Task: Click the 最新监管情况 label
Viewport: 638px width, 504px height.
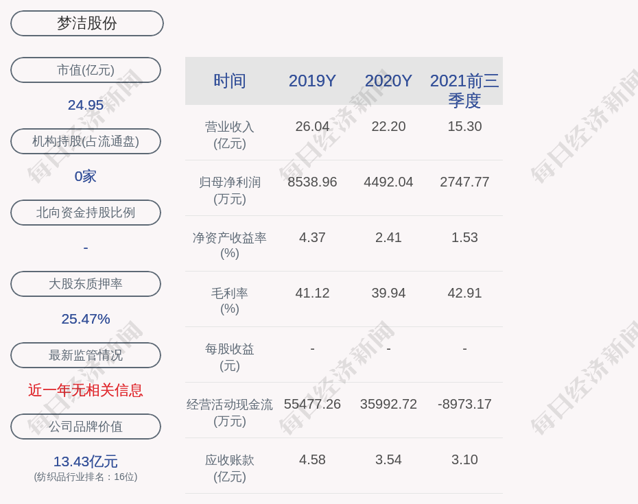Action: [86, 355]
